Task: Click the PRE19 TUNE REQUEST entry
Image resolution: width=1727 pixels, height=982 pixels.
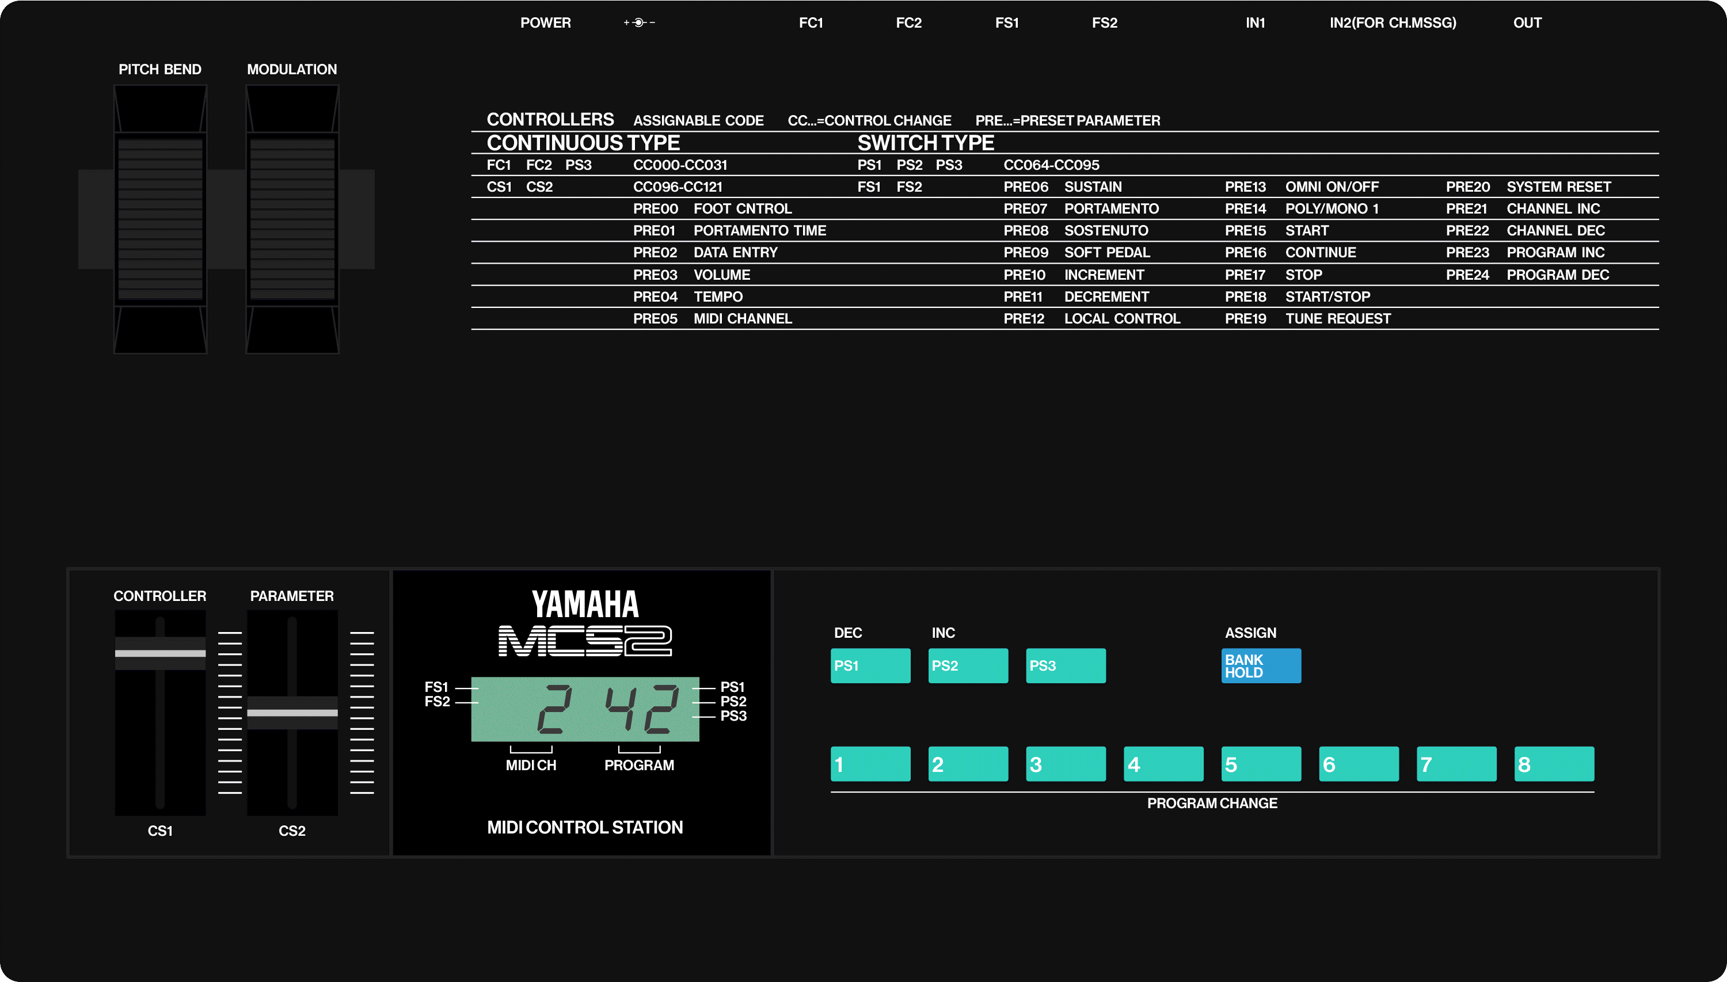Action: coord(1307,318)
